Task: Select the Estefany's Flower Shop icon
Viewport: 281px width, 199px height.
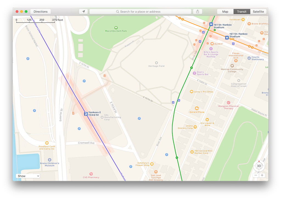Action: click(x=152, y=164)
